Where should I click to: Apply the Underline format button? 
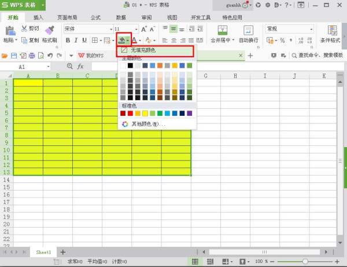click(x=85, y=41)
